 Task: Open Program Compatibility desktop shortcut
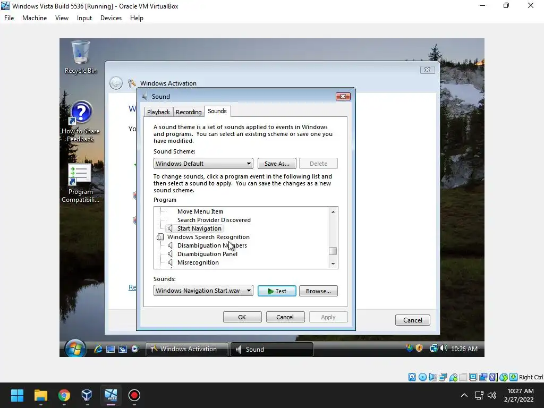(81, 183)
